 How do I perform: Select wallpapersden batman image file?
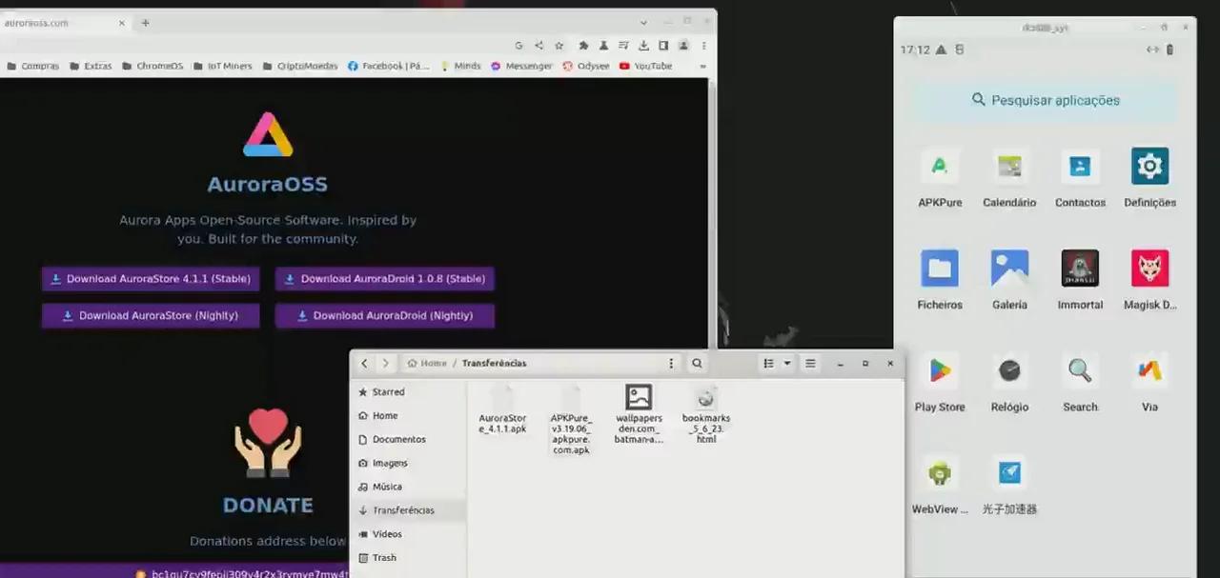click(639, 415)
